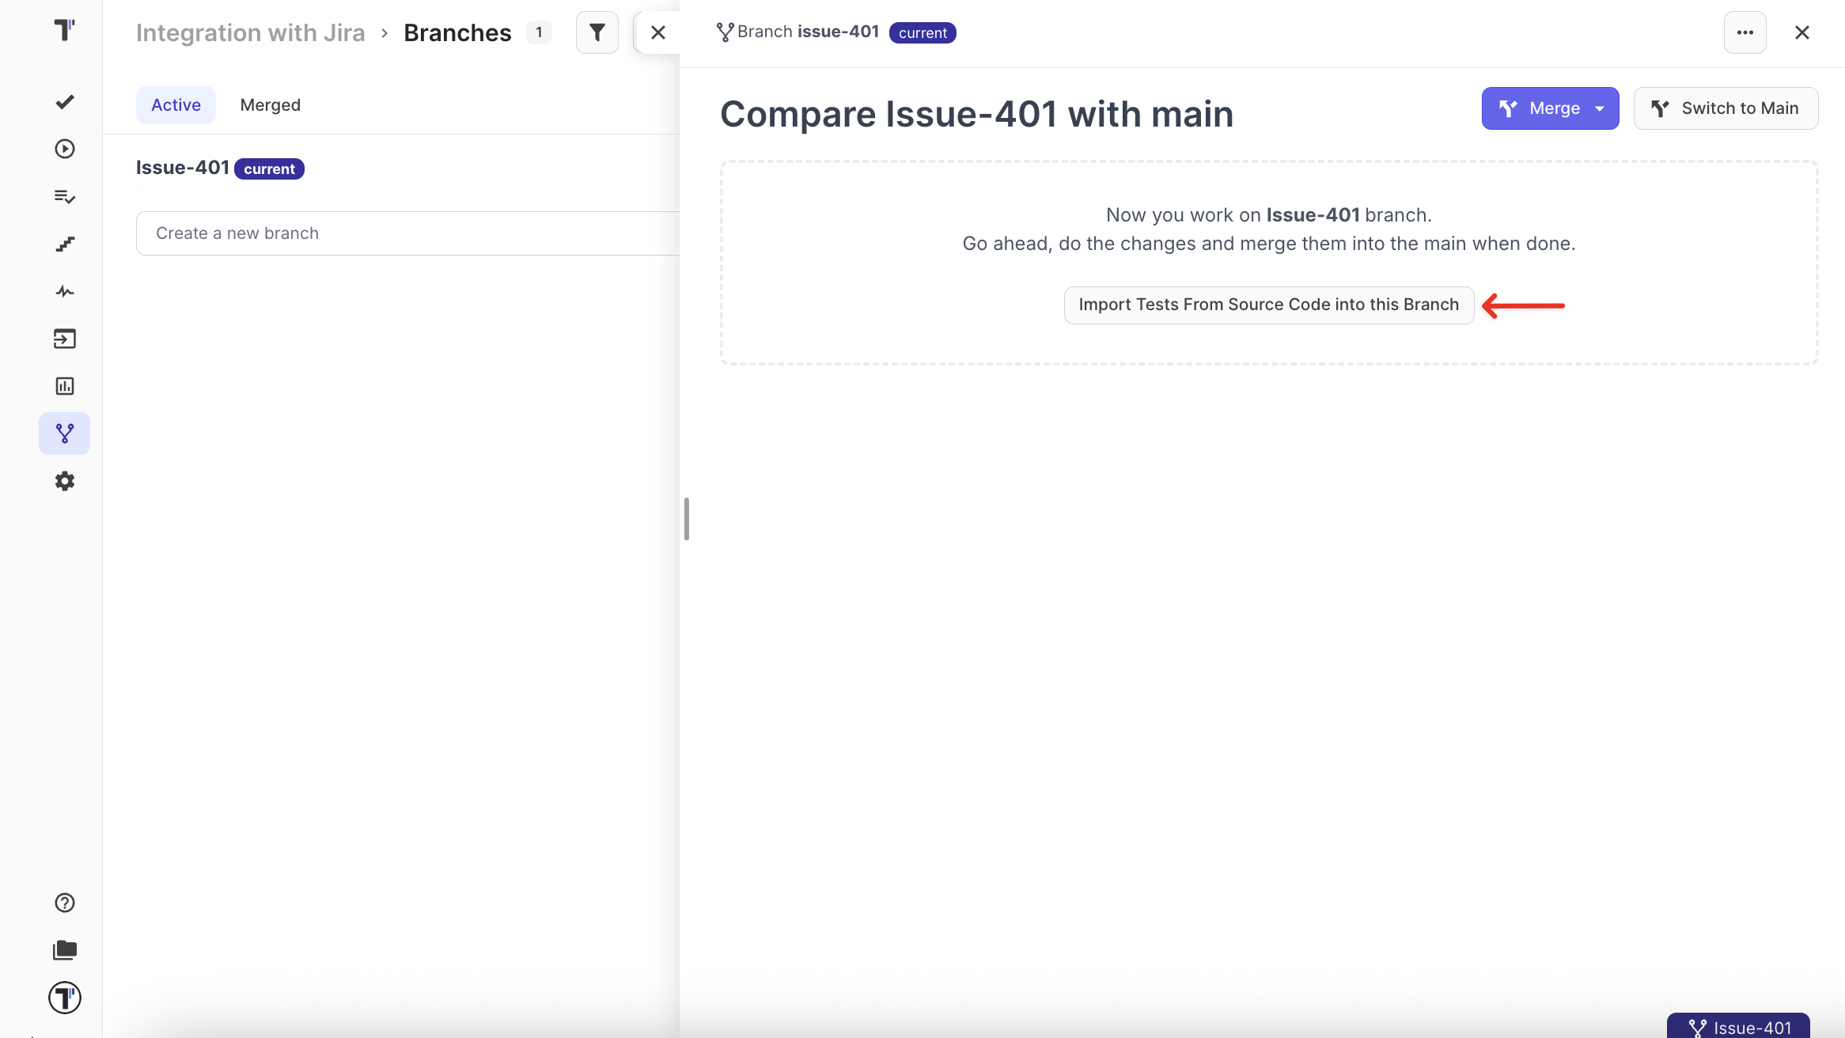Select the test plans list icon
The height and width of the screenshot is (1038, 1845).
[x=64, y=196]
